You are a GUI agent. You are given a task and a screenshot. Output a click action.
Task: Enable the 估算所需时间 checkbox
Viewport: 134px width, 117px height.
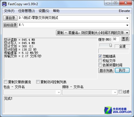(100, 65)
